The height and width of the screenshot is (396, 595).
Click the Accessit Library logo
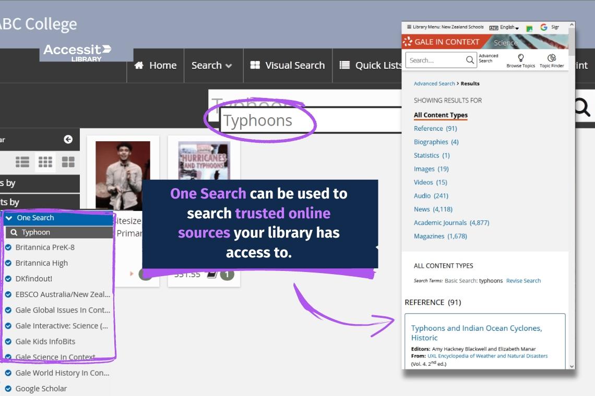click(x=78, y=53)
